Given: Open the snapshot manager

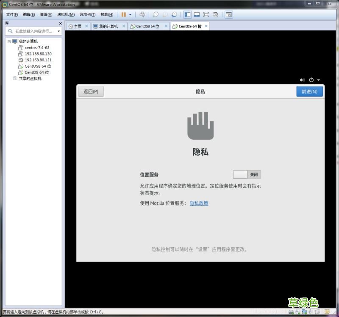Looking at the screenshot, I should coord(175,14).
